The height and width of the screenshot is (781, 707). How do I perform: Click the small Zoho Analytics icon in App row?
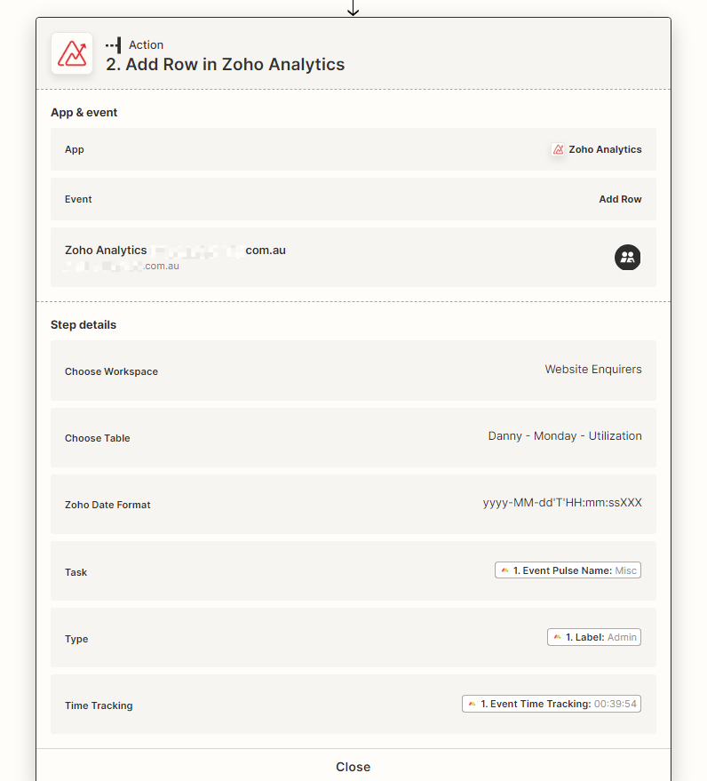click(x=558, y=149)
